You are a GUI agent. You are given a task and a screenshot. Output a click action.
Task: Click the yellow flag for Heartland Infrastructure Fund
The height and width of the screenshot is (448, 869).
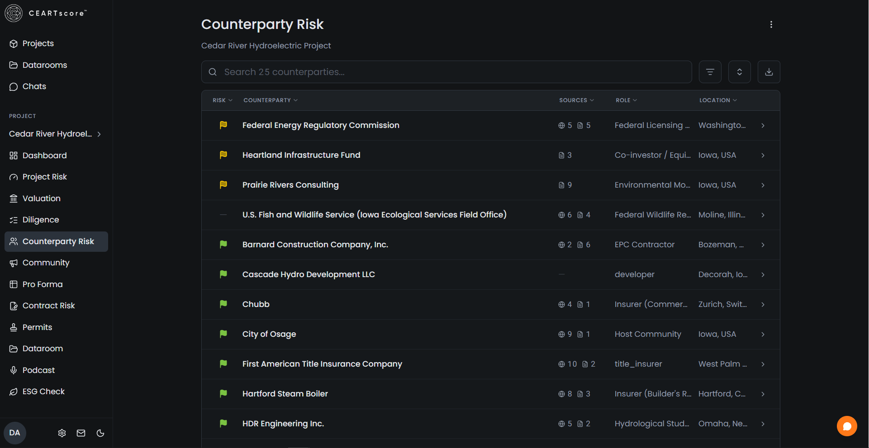[x=223, y=155]
